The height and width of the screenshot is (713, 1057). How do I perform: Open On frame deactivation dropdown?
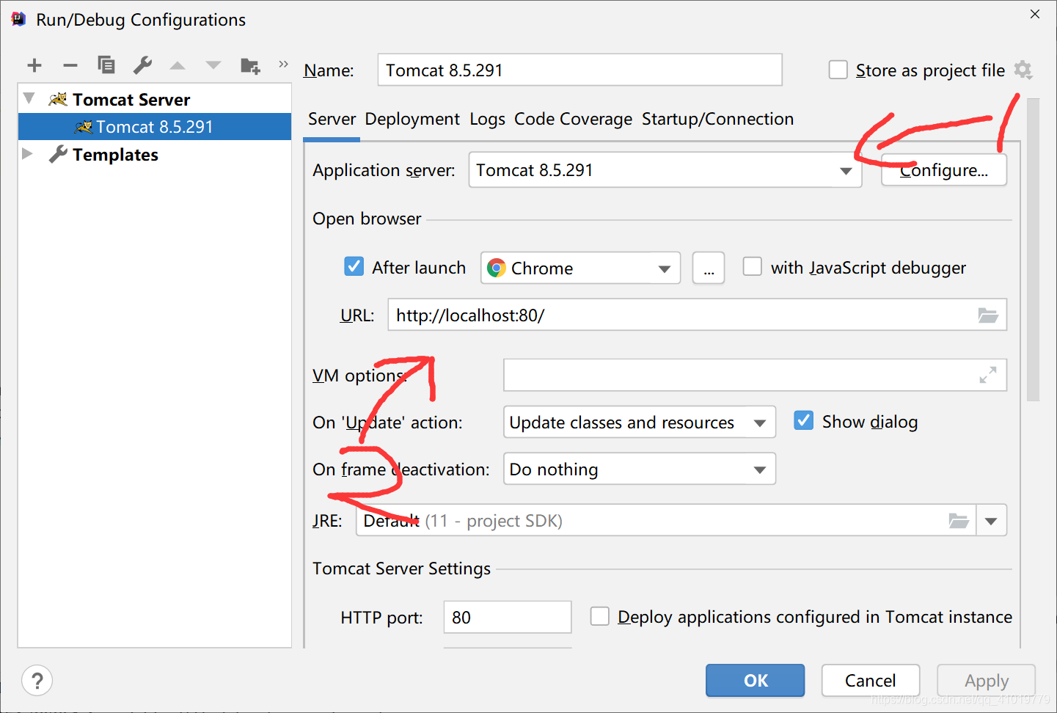[x=639, y=469]
